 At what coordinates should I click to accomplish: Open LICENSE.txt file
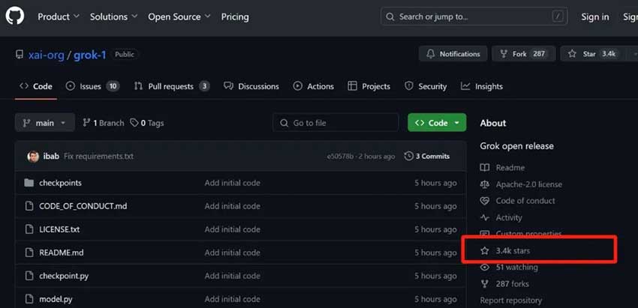coord(59,229)
